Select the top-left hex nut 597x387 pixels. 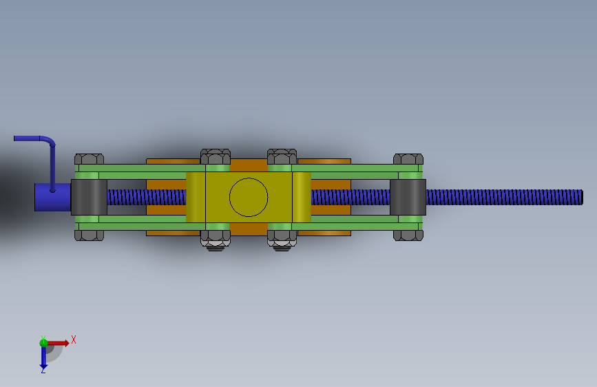89,159
